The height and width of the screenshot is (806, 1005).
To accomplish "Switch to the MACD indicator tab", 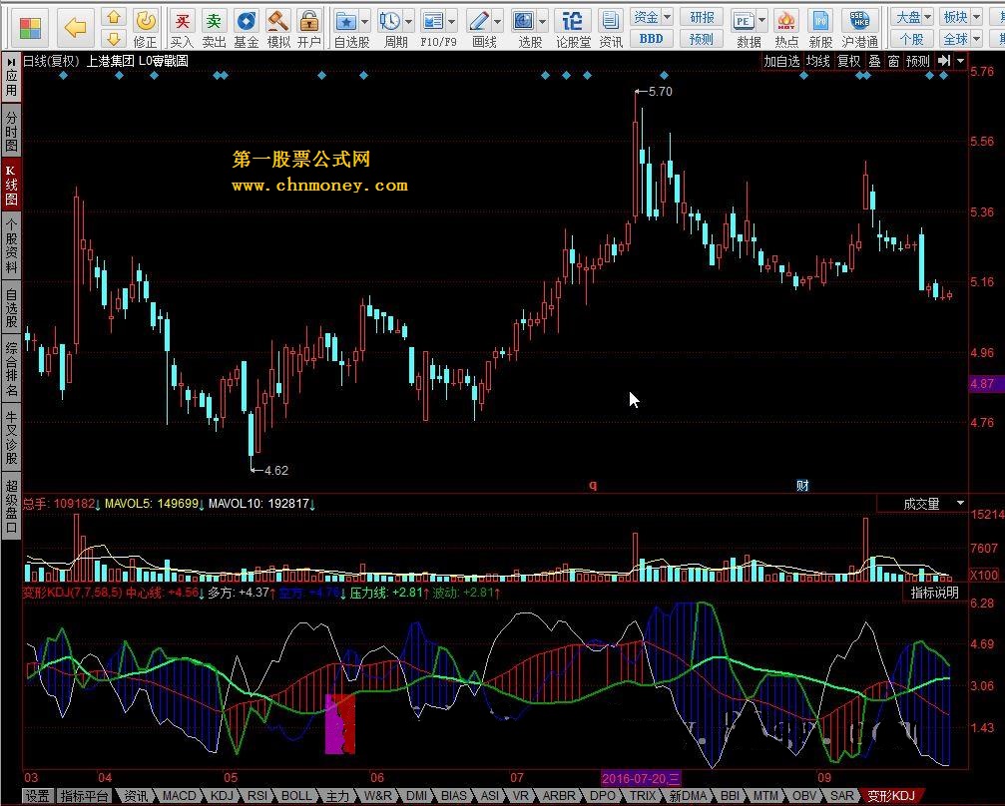I will [180, 796].
